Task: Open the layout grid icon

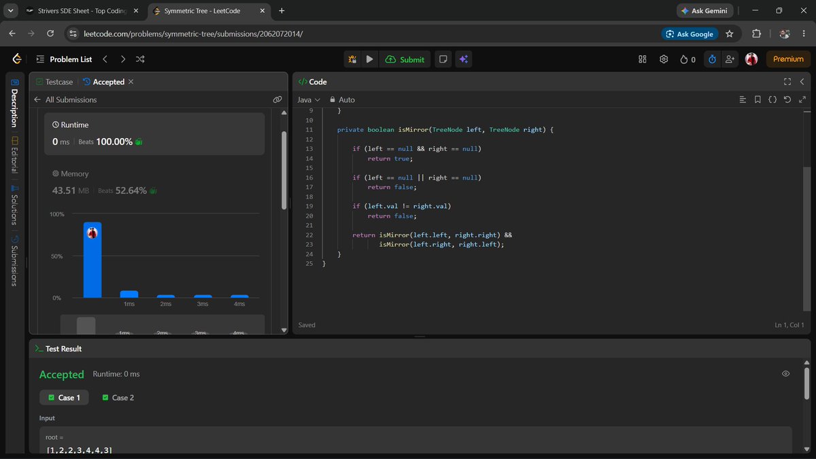Action: 642,59
